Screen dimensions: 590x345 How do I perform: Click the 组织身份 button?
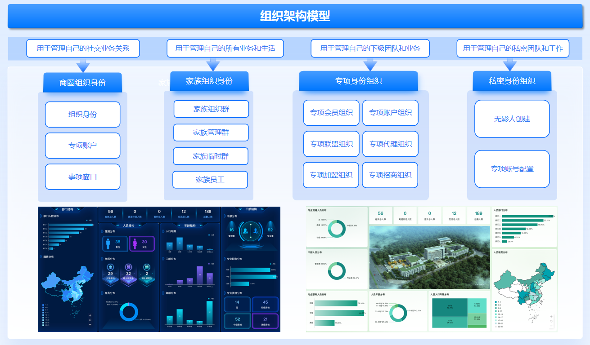[83, 115]
